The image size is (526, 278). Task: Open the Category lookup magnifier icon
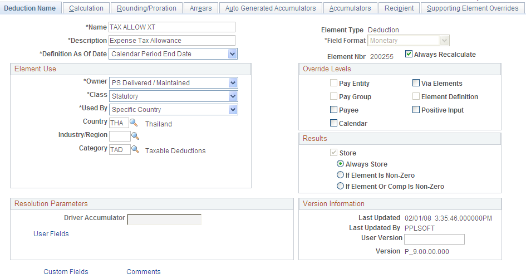coord(135,149)
